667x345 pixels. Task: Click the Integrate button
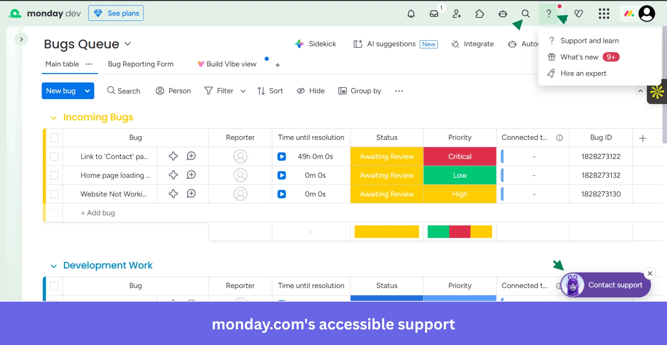(x=472, y=44)
